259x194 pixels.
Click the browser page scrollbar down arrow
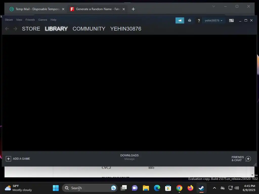pos(252,175)
